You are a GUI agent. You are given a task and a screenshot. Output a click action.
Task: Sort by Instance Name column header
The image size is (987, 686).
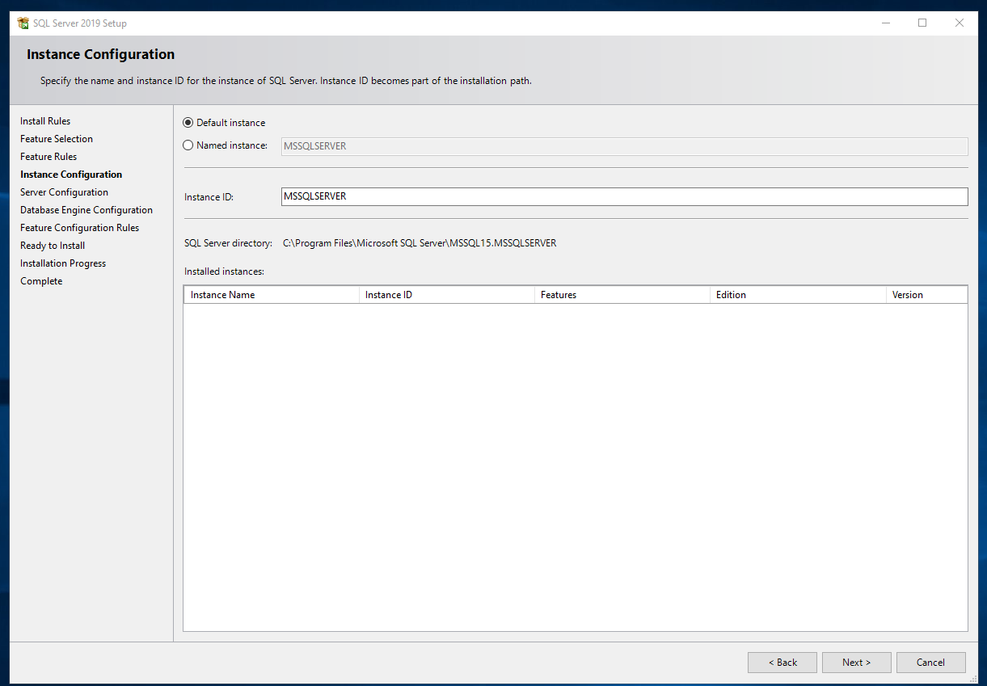coord(272,295)
